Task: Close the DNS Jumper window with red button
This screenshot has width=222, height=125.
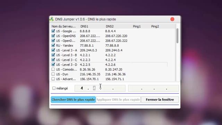Action: point(172,19)
